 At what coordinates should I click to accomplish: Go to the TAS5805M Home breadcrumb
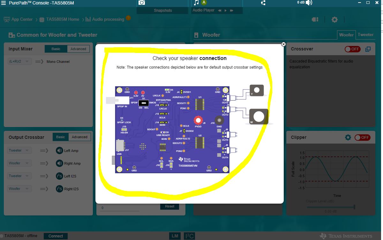(63, 19)
